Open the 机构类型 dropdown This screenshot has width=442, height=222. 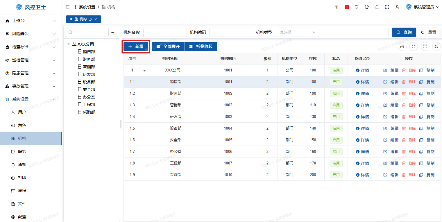pyautogui.click(x=297, y=32)
